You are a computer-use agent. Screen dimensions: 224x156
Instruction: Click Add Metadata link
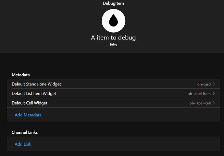(28, 115)
